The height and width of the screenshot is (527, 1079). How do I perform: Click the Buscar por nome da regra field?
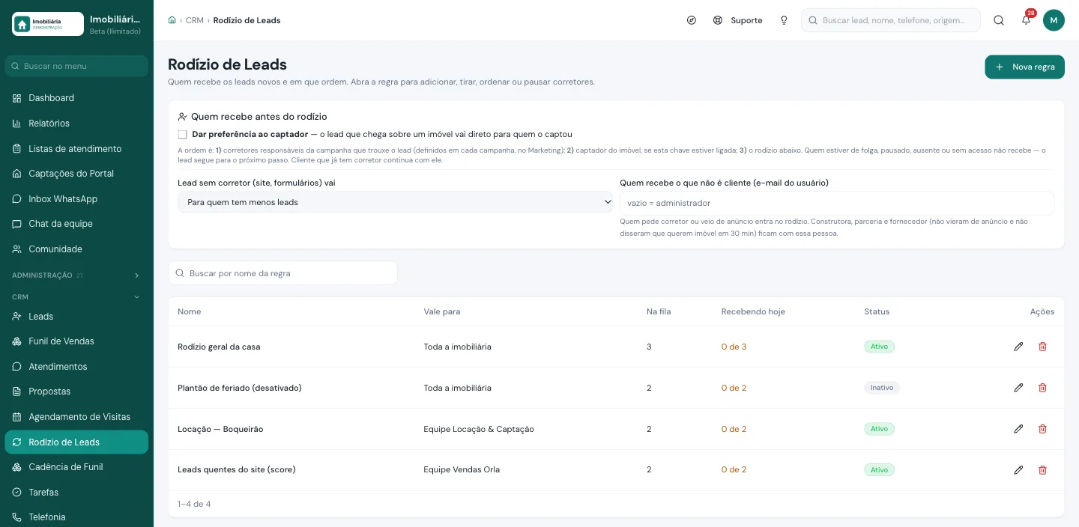282,273
